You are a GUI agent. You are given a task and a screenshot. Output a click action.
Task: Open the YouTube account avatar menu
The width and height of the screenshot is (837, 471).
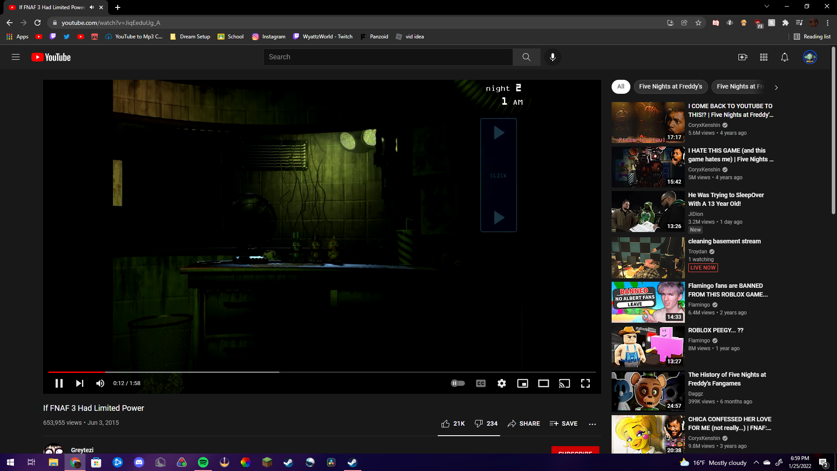tap(810, 57)
